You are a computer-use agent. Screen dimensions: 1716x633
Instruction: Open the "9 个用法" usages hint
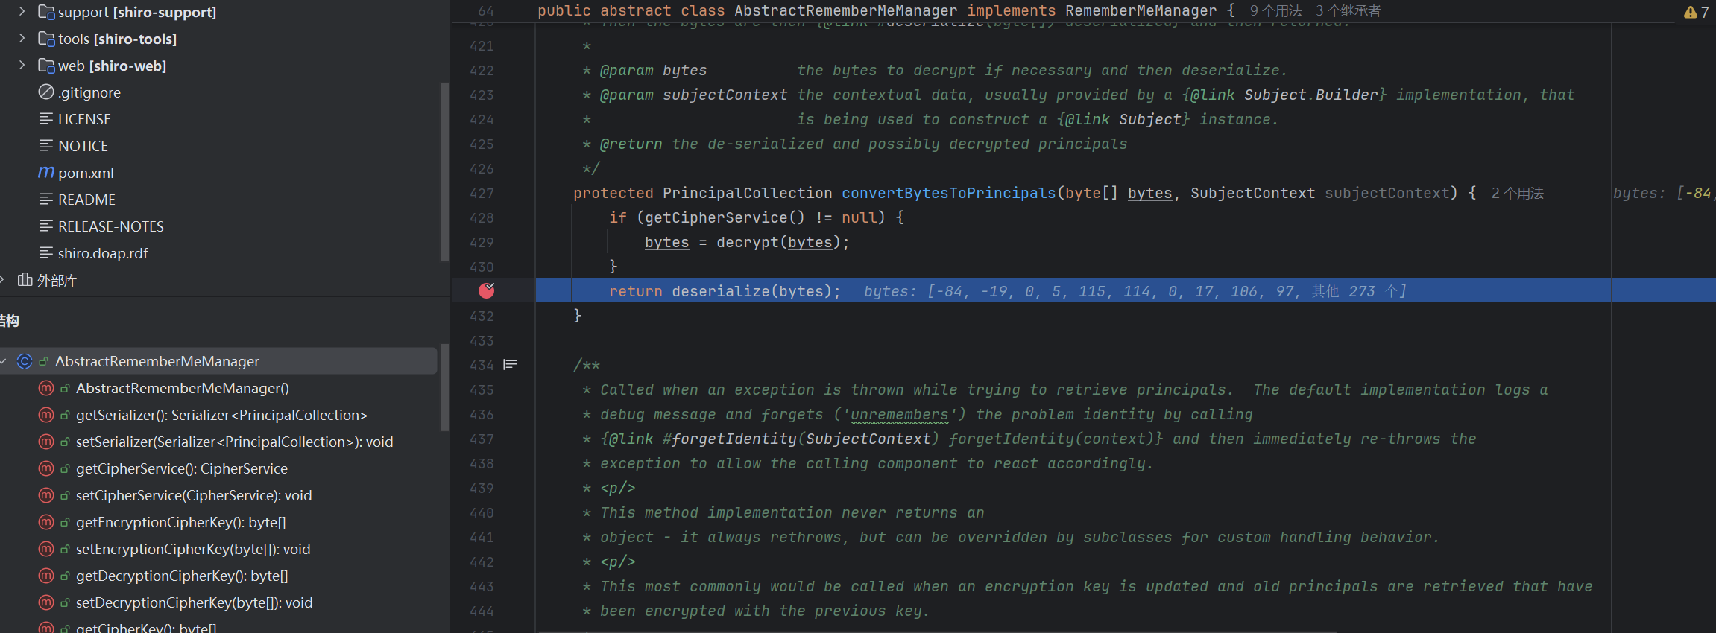pos(1275,11)
